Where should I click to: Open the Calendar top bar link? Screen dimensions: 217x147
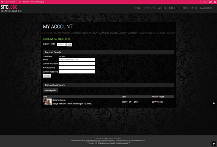26,2
